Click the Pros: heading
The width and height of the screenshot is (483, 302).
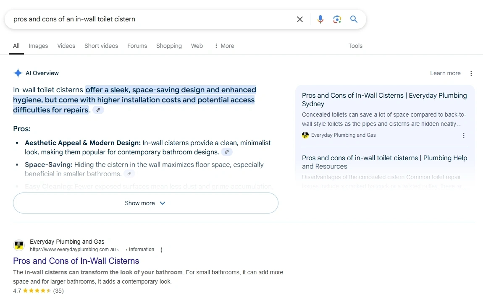pyautogui.click(x=21, y=129)
